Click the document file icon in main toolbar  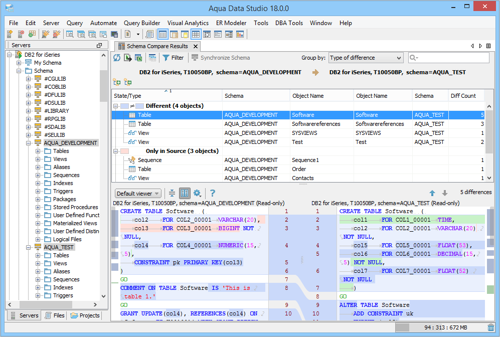point(128,34)
